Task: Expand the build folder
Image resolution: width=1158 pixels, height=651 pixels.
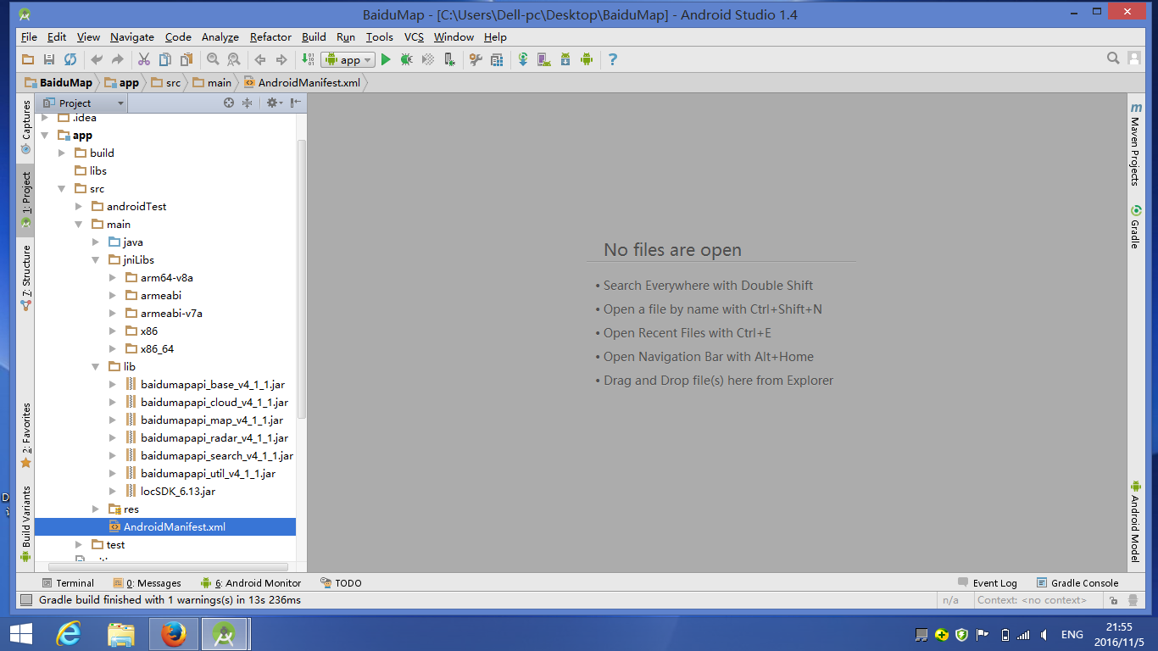Action: (62, 153)
